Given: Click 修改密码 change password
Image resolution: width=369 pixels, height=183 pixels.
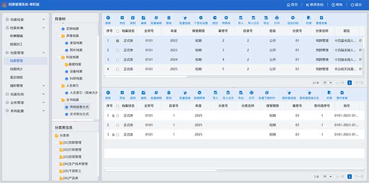Looking at the screenshot, I should pos(315,5).
